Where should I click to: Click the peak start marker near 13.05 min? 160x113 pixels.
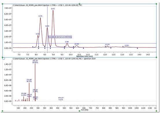(x=123, y=47)
